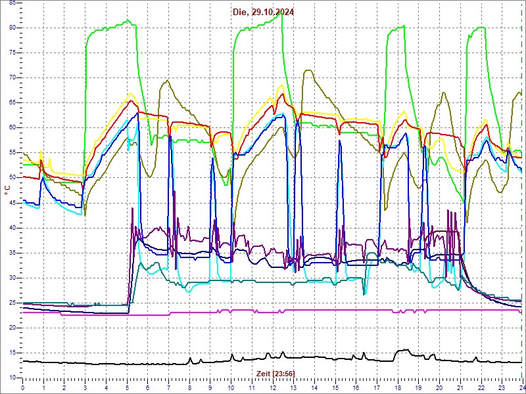
Task: Select the 85 value on the temperature axis
Action: pos(12,3)
